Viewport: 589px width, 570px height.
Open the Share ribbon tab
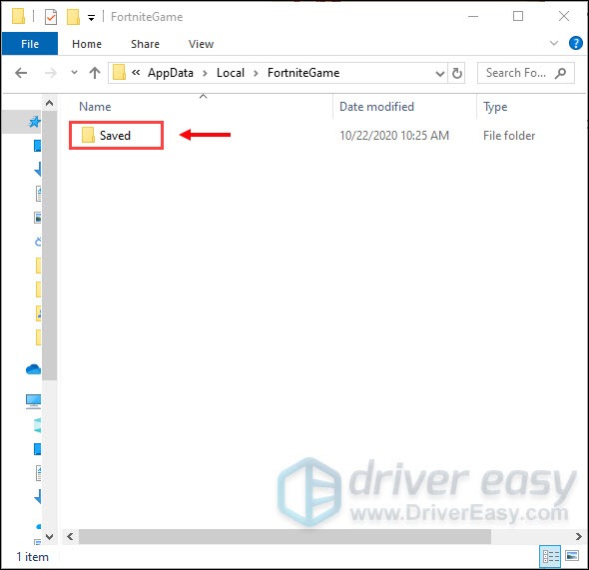coord(145,44)
